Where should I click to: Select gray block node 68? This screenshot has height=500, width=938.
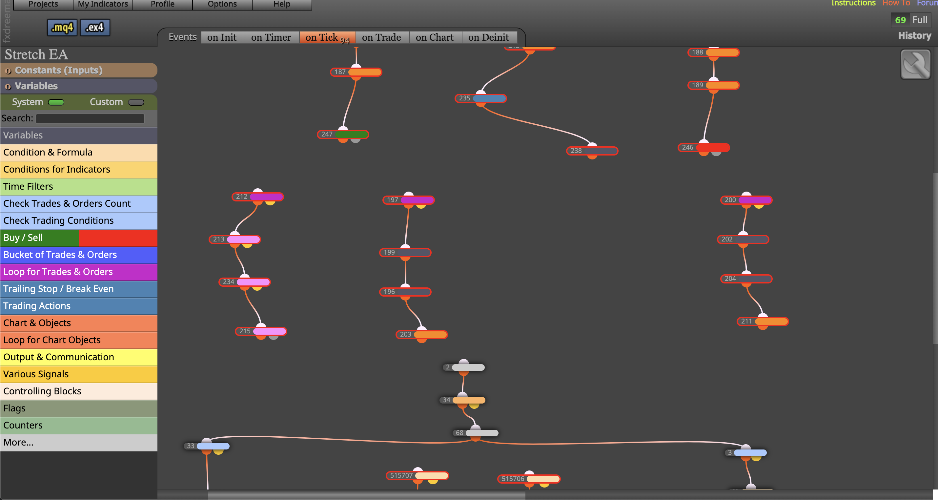coord(475,433)
